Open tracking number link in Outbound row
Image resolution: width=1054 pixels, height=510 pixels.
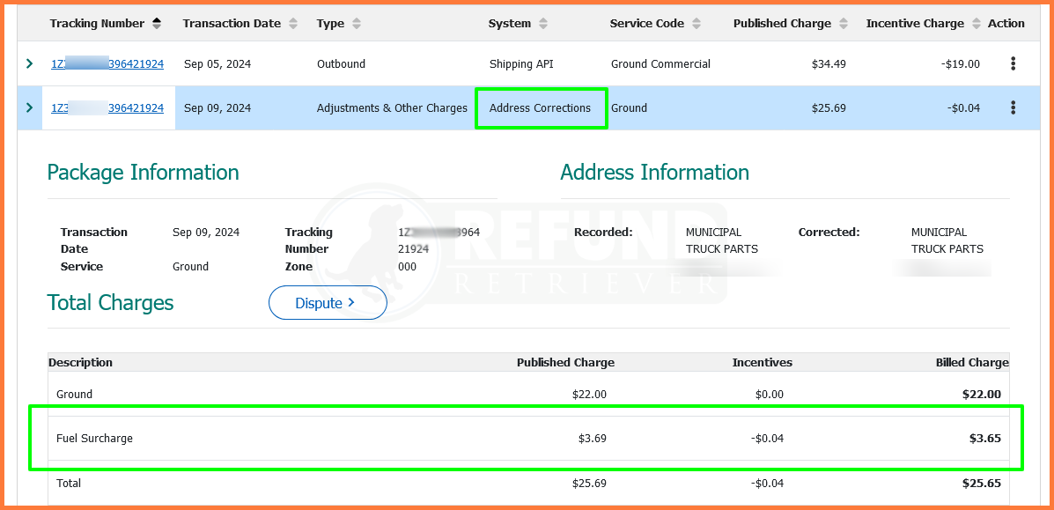pyautogui.click(x=107, y=64)
